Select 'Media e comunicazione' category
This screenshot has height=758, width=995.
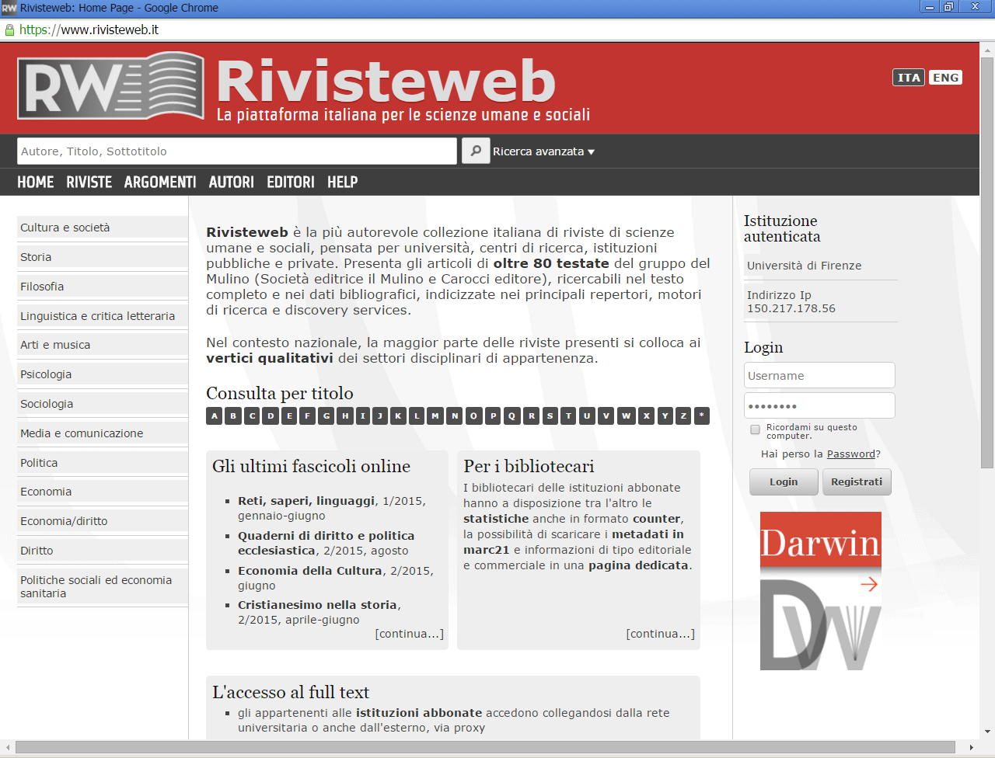[x=103, y=433]
